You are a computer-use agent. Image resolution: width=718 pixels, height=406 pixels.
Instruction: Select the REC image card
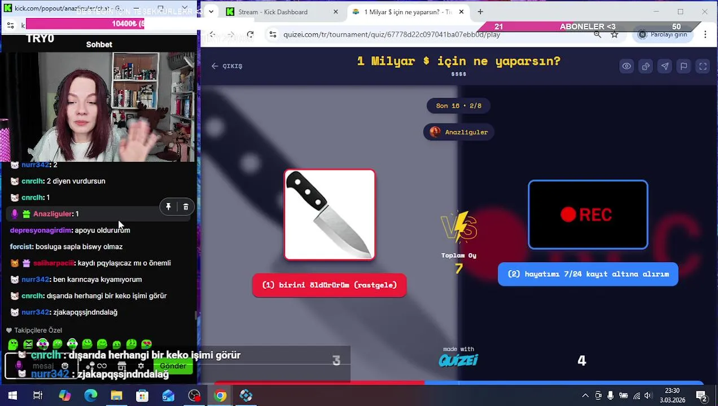588,215
